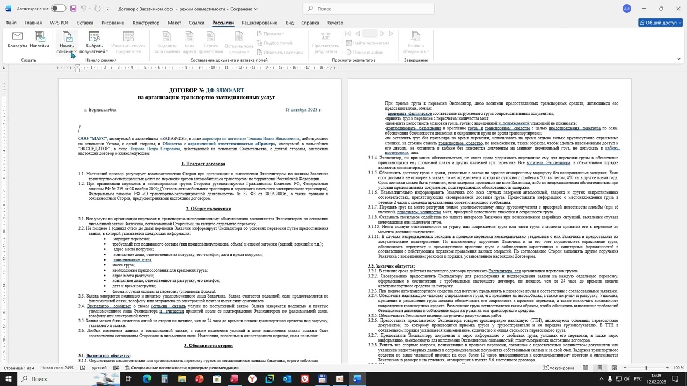This screenshot has width=687, height=386.
Task: Click the "русский" language indicator
Action: pos(99,368)
